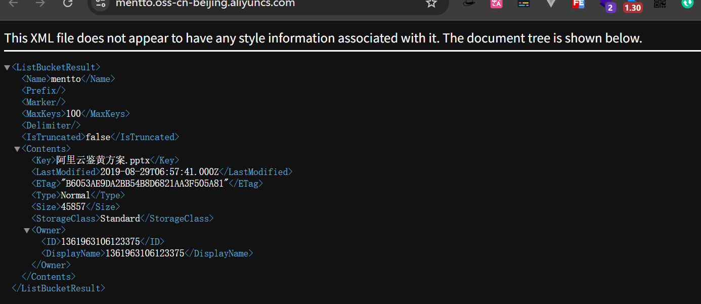
Task: Collapse the ListBucketResult root node
Action: pos(7,67)
